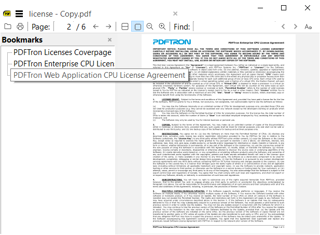Viewport: 320px width, 235px height.
Task: Open PDFTron Enterprise CPU License bookmark
Action: [x=64, y=64]
